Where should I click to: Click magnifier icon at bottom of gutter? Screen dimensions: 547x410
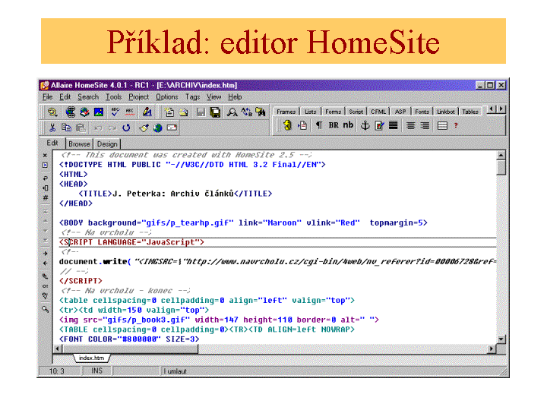[46, 309]
